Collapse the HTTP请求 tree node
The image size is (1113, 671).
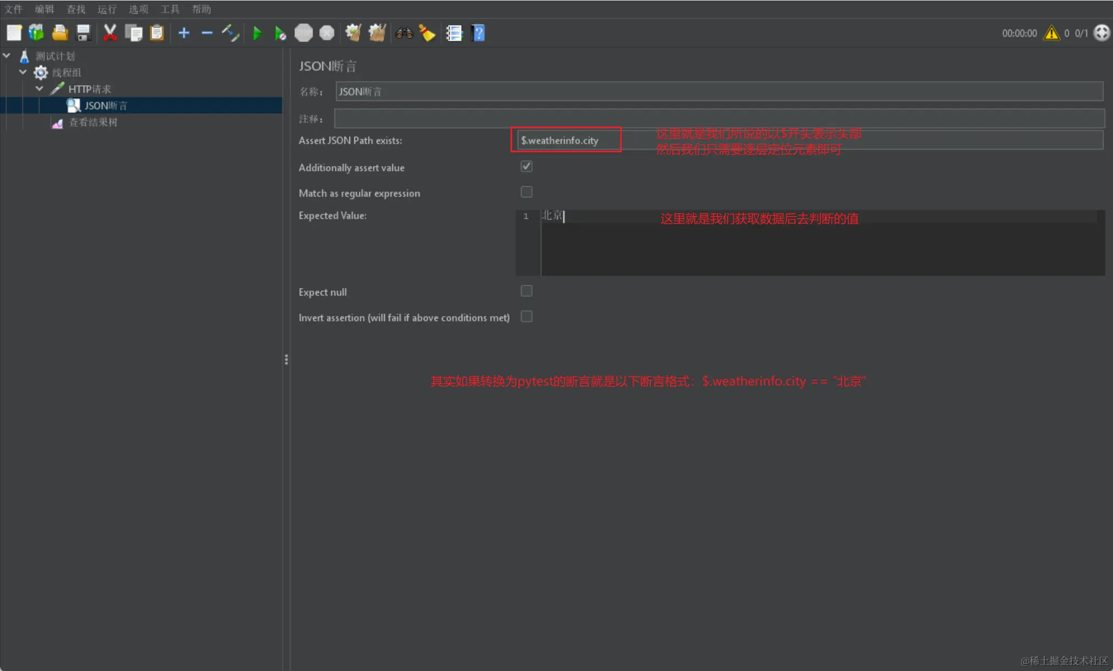(x=40, y=88)
